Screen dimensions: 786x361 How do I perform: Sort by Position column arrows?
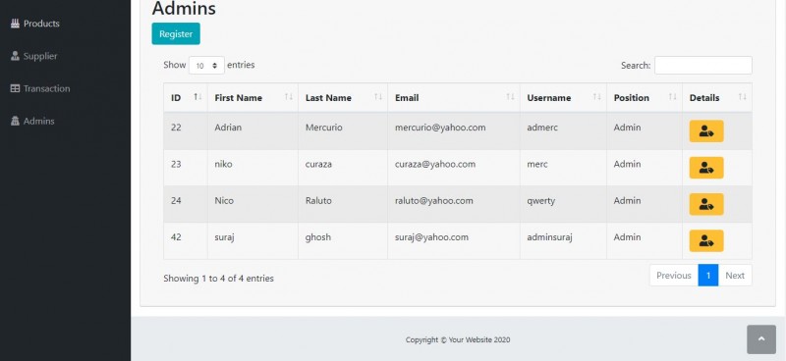point(673,97)
